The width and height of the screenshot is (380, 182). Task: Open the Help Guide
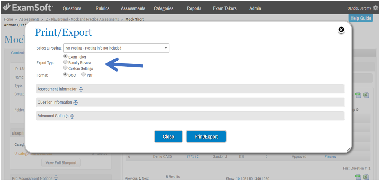pyautogui.click(x=361, y=18)
